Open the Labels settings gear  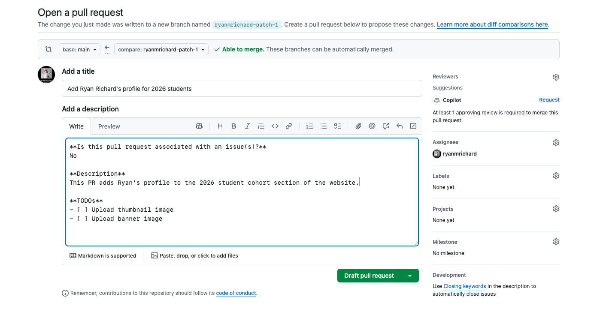pyautogui.click(x=556, y=176)
